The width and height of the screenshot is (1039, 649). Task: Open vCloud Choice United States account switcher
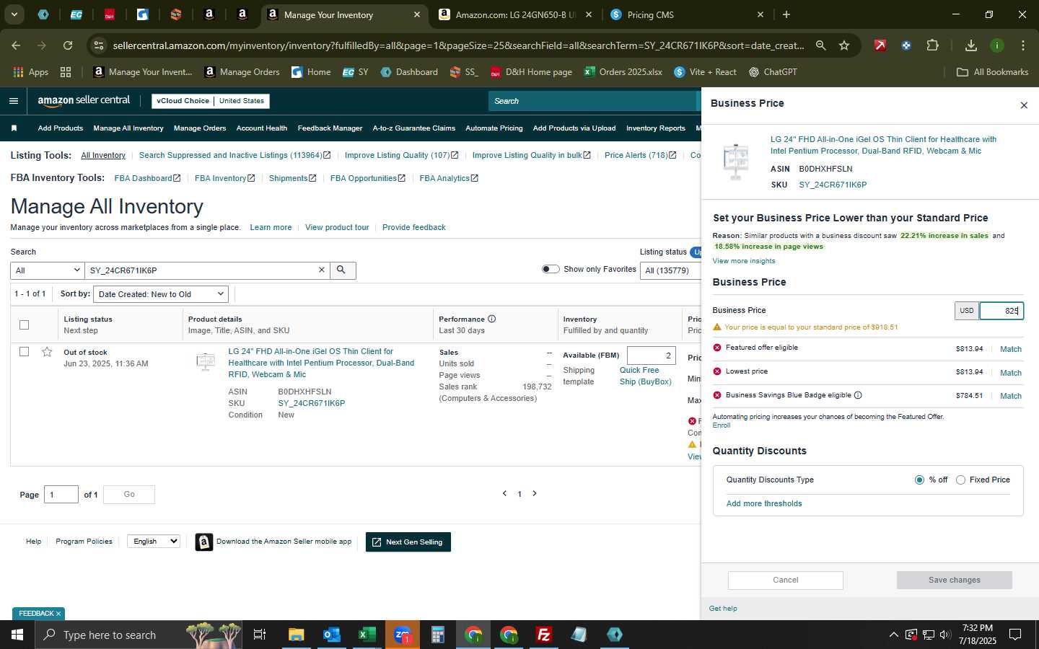click(211, 101)
